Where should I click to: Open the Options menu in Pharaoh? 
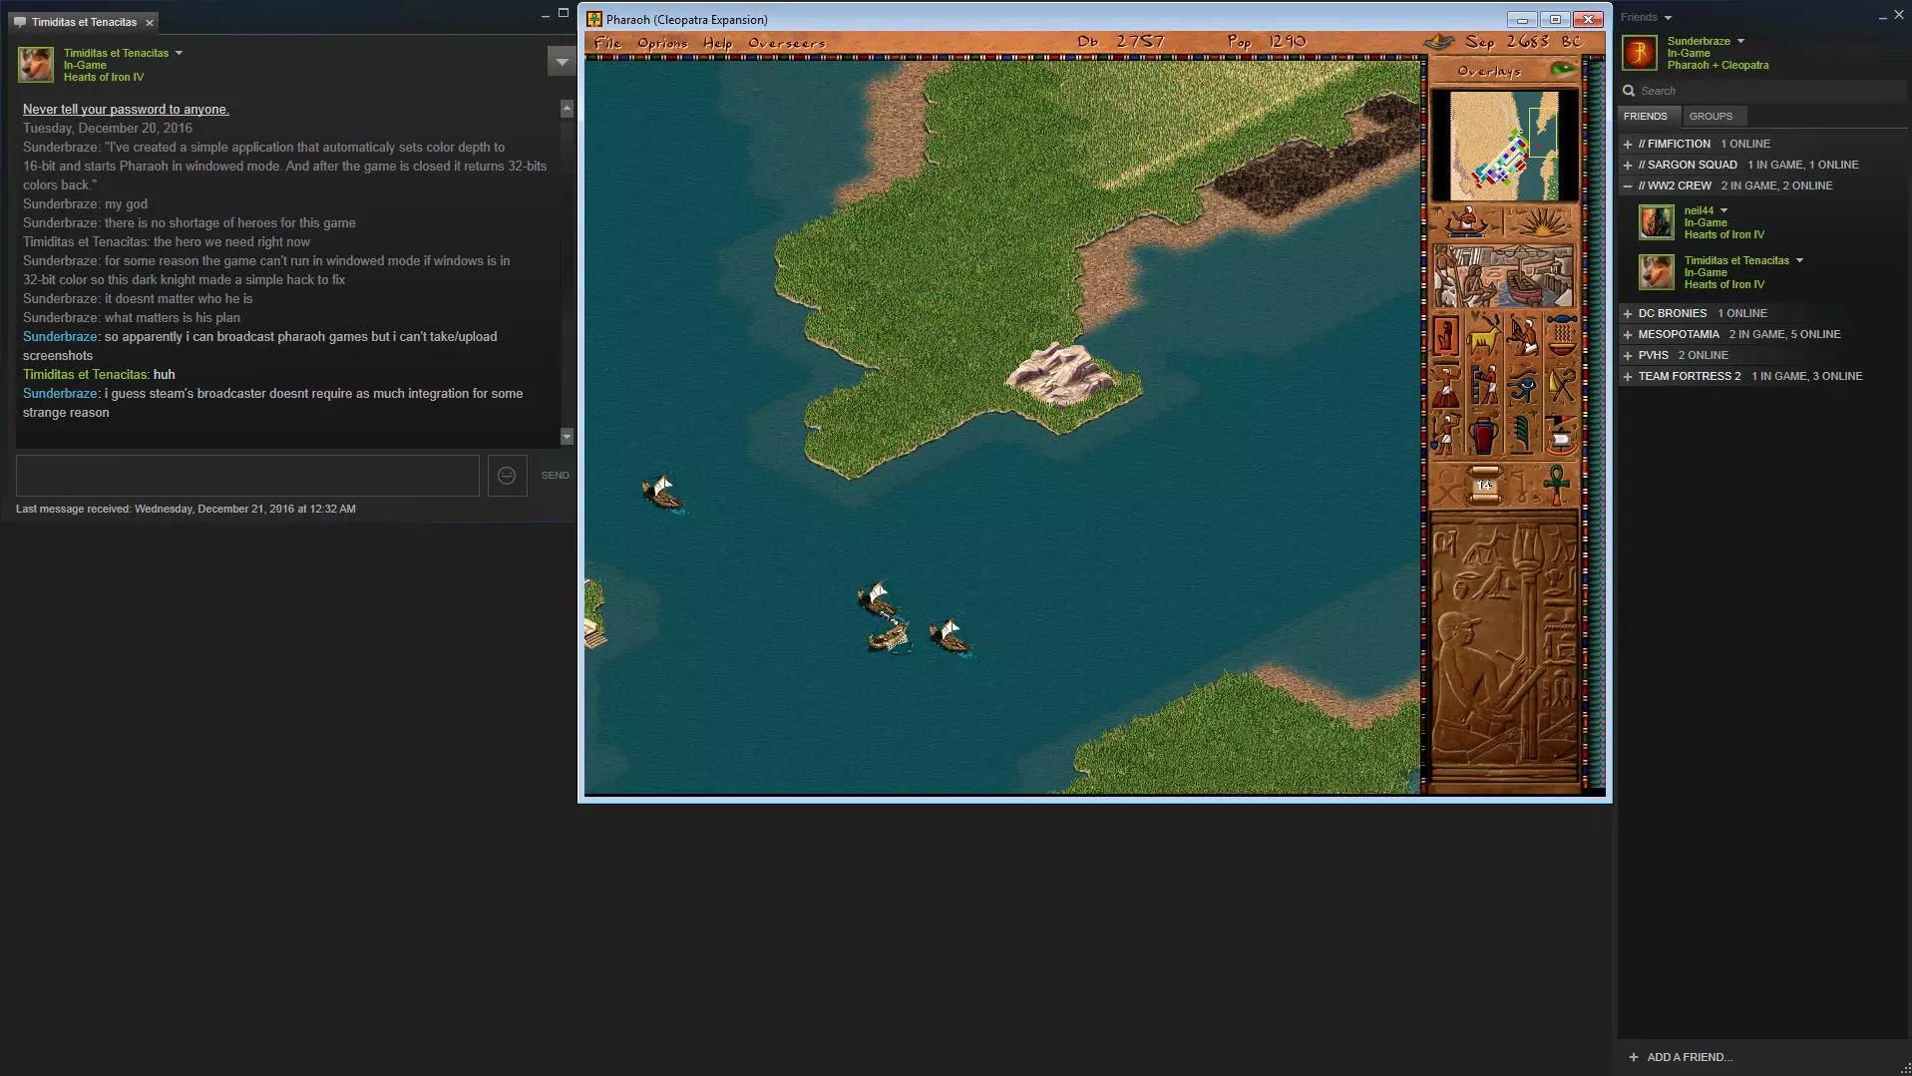tap(662, 43)
